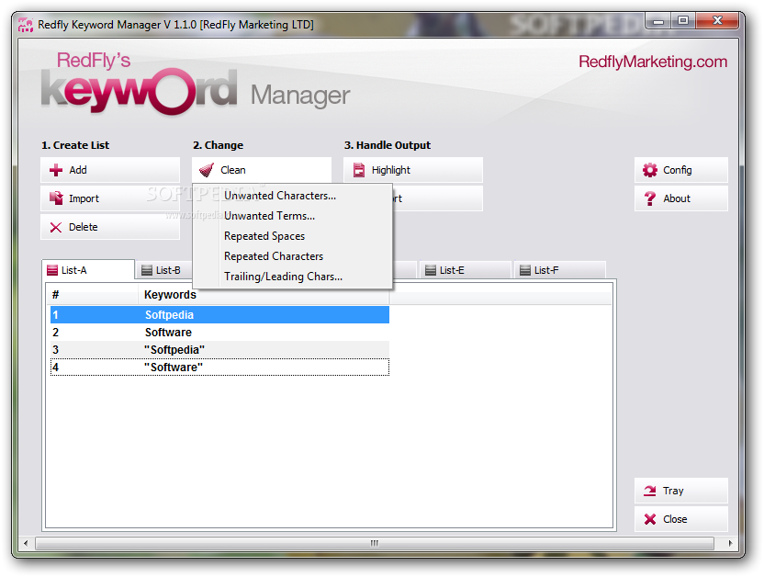Click the app icon in title bar

pos(26,25)
